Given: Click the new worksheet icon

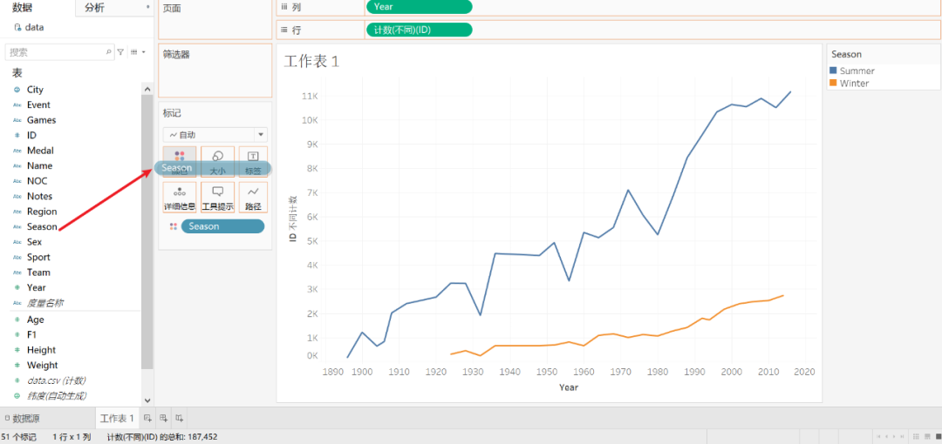Looking at the screenshot, I should coord(147,419).
